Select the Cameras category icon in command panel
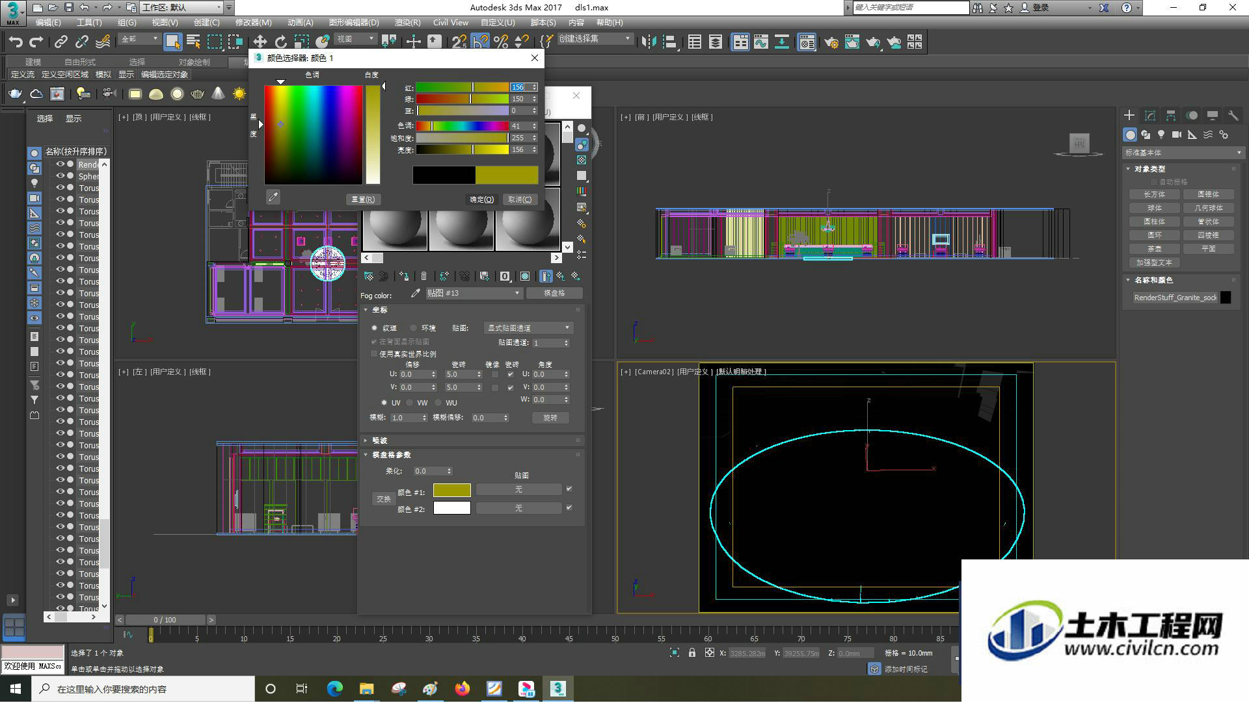This screenshot has width=1249, height=703. click(1177, 134)
